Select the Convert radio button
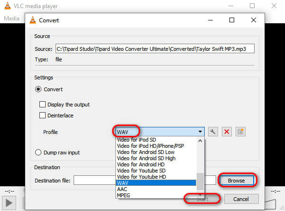The width and height of the screenshot is (285, 211). tap(39, 89)
